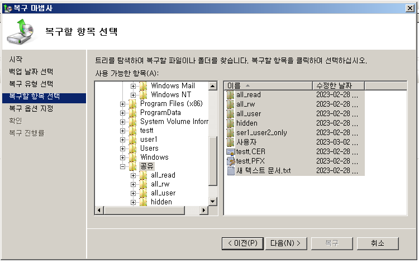Image resolution: width=419 pixels, height=263 pixels.
Task: Click hidden folder icon in file list
Action: [230, 123]
